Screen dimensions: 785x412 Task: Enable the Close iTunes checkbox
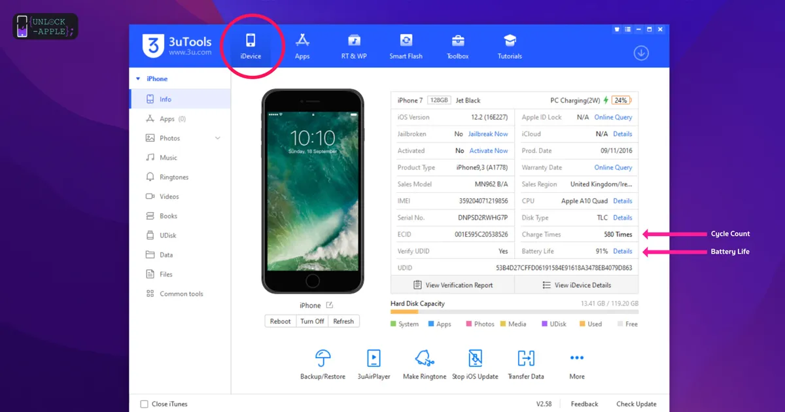pyautogui.click(x=144, y=404)
